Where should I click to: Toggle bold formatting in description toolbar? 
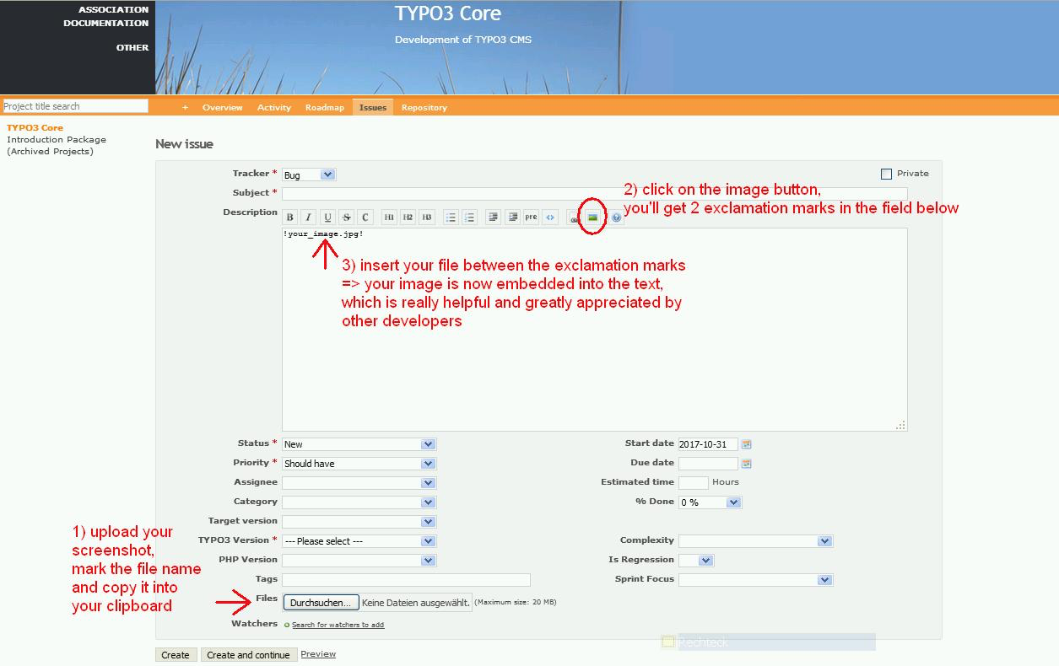[x=290, y=218]
